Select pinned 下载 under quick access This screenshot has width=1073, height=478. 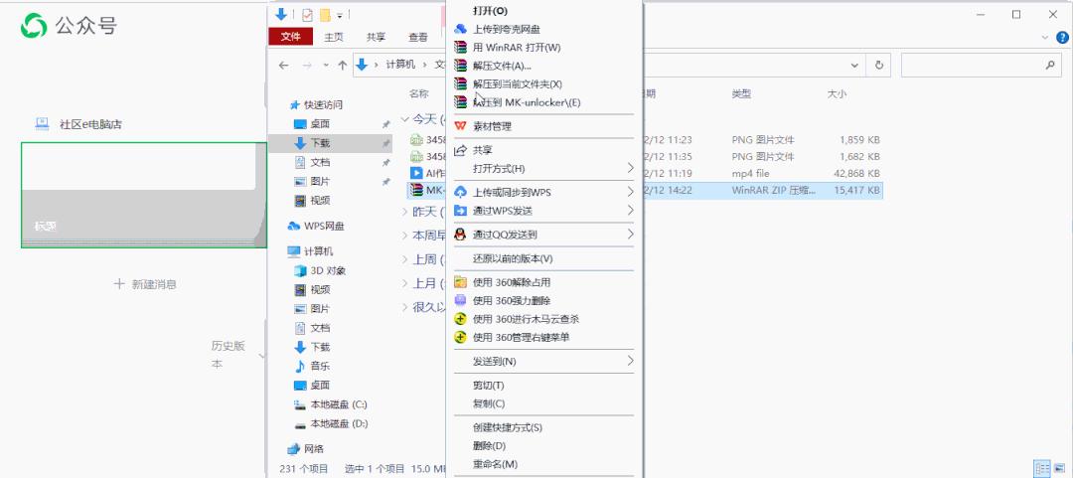(320, 143)
